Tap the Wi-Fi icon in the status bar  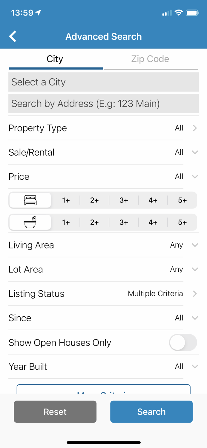(x=179, y=13)
